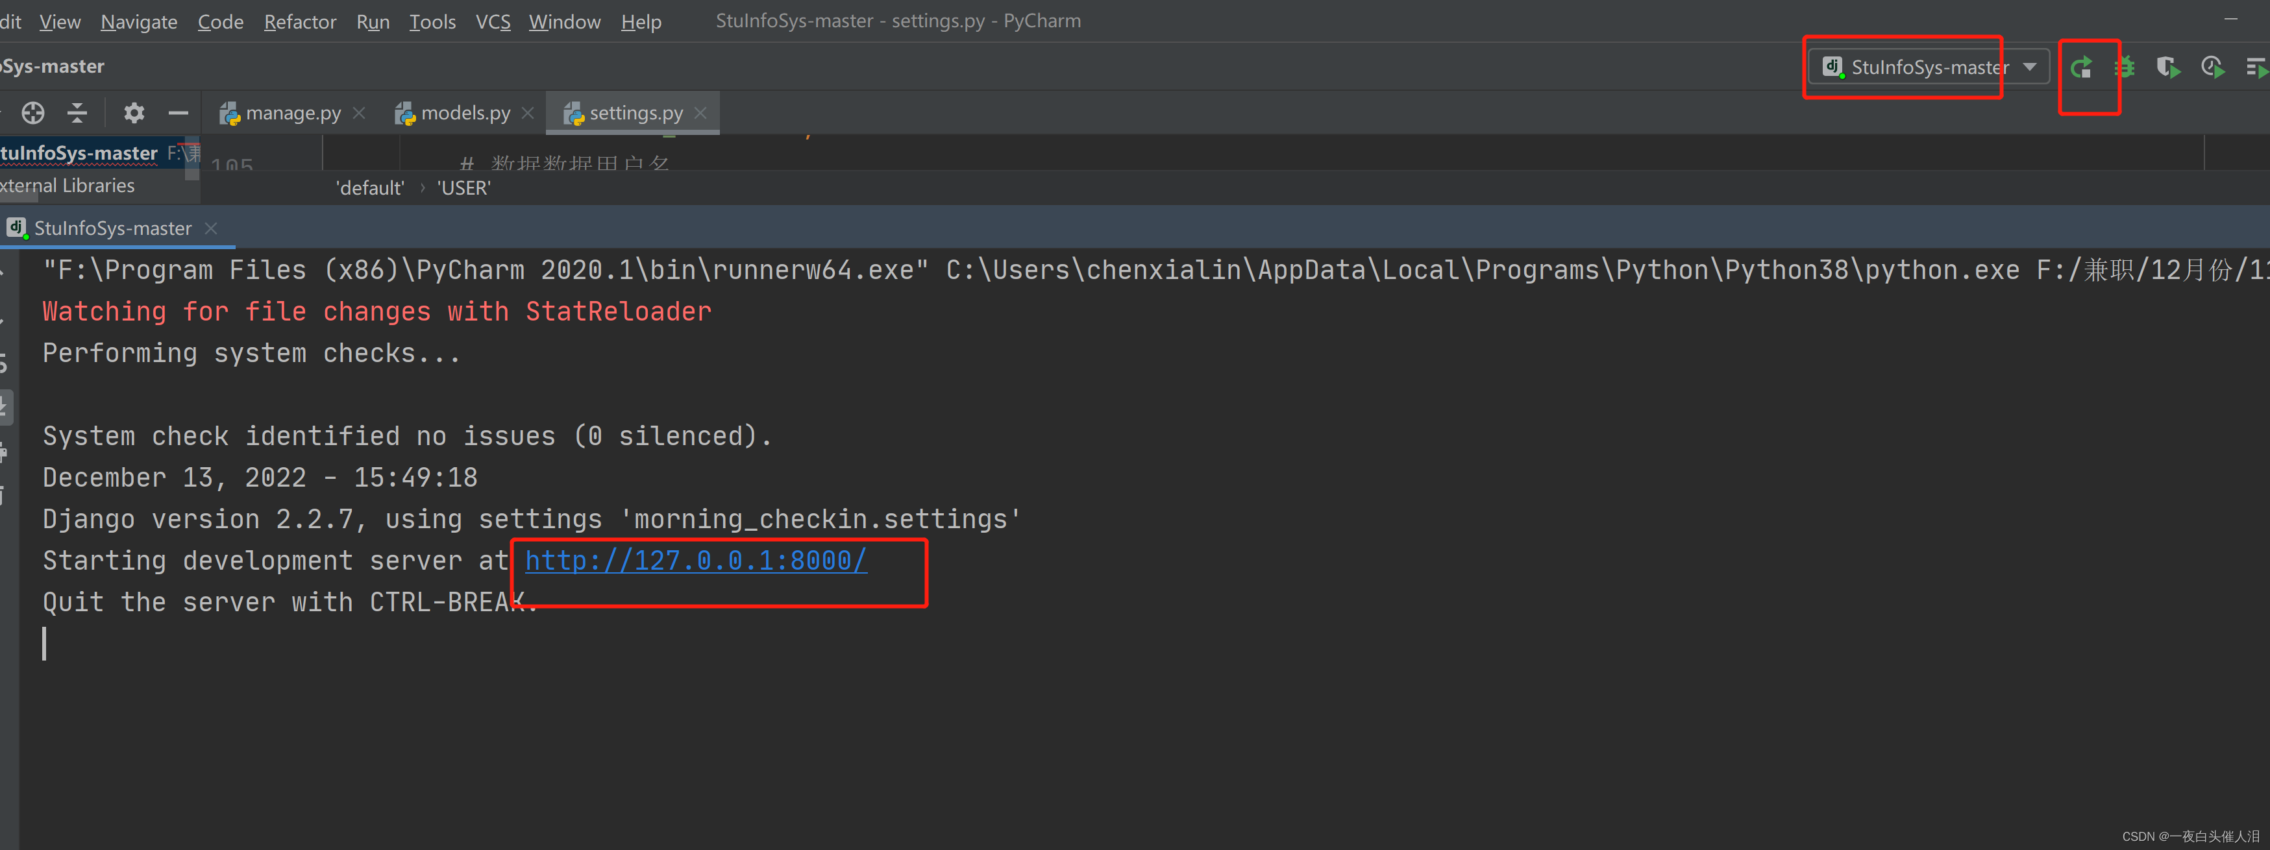Click 'System check identified no issues' line
The width and height of the screenshot is (2270, 850).
coord(407,436)
